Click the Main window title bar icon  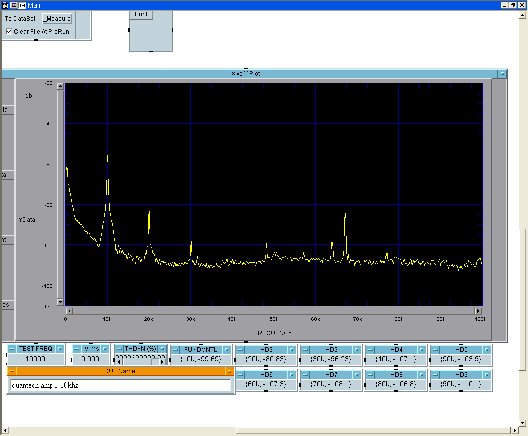coord(5,5)
